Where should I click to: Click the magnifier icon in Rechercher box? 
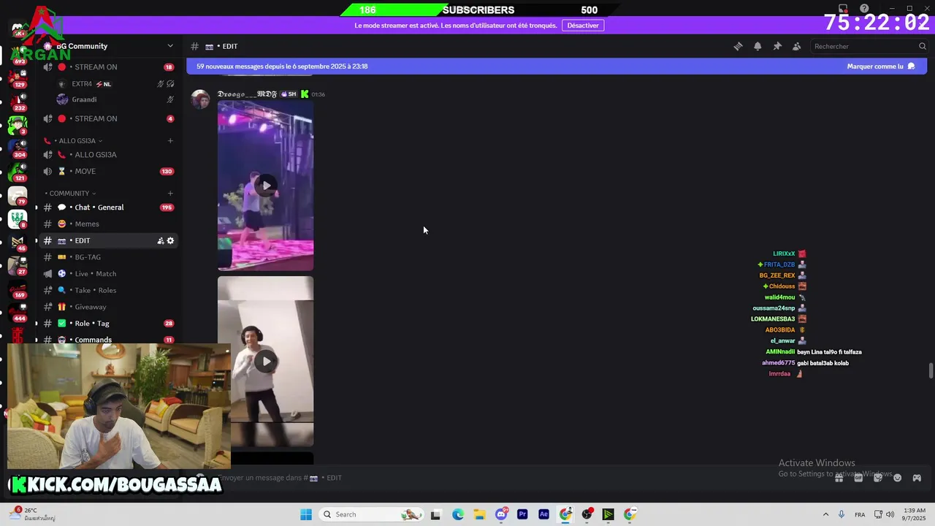pyautogui.click(x=923, y=46)
